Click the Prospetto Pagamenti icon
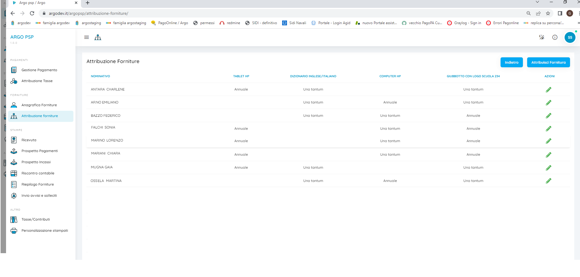This screenshot has width=580, height=277. tap(14, 151)
